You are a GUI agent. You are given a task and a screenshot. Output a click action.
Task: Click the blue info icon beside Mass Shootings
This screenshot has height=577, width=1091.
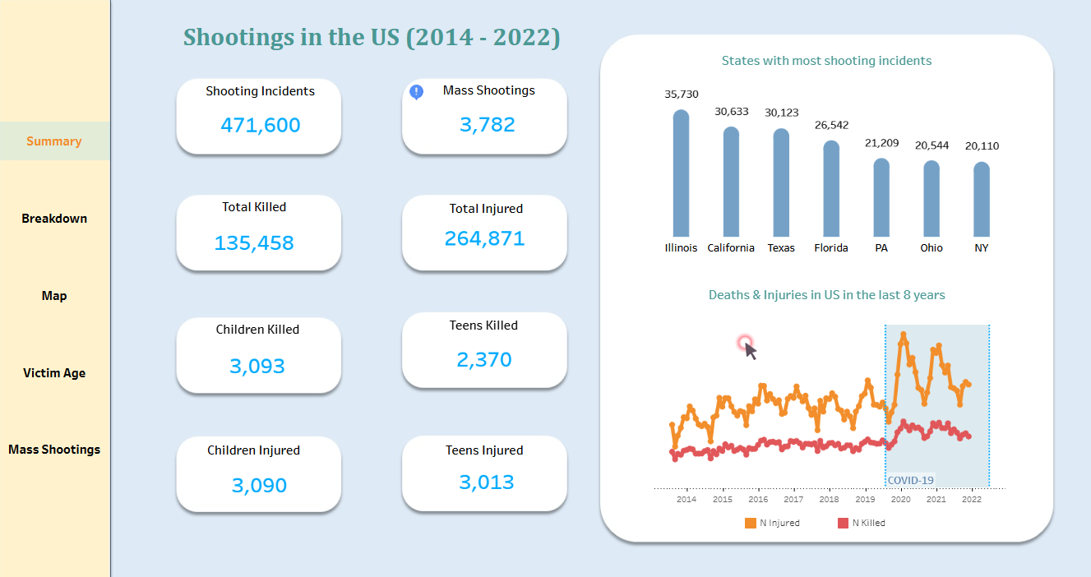416,92
